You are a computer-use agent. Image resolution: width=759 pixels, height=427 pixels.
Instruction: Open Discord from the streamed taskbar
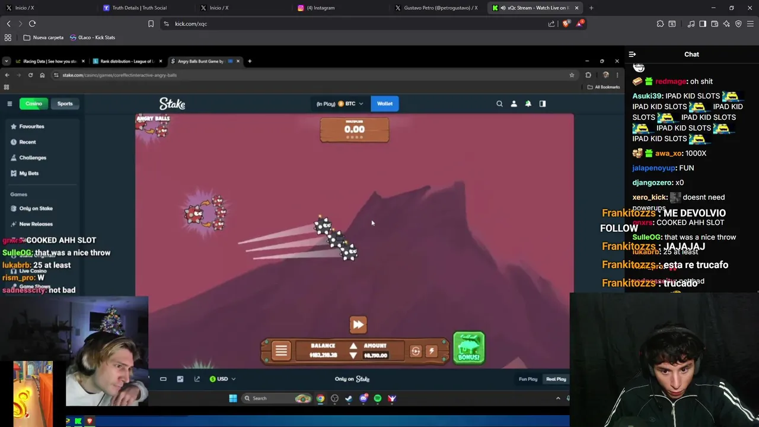tap(363, 399)
